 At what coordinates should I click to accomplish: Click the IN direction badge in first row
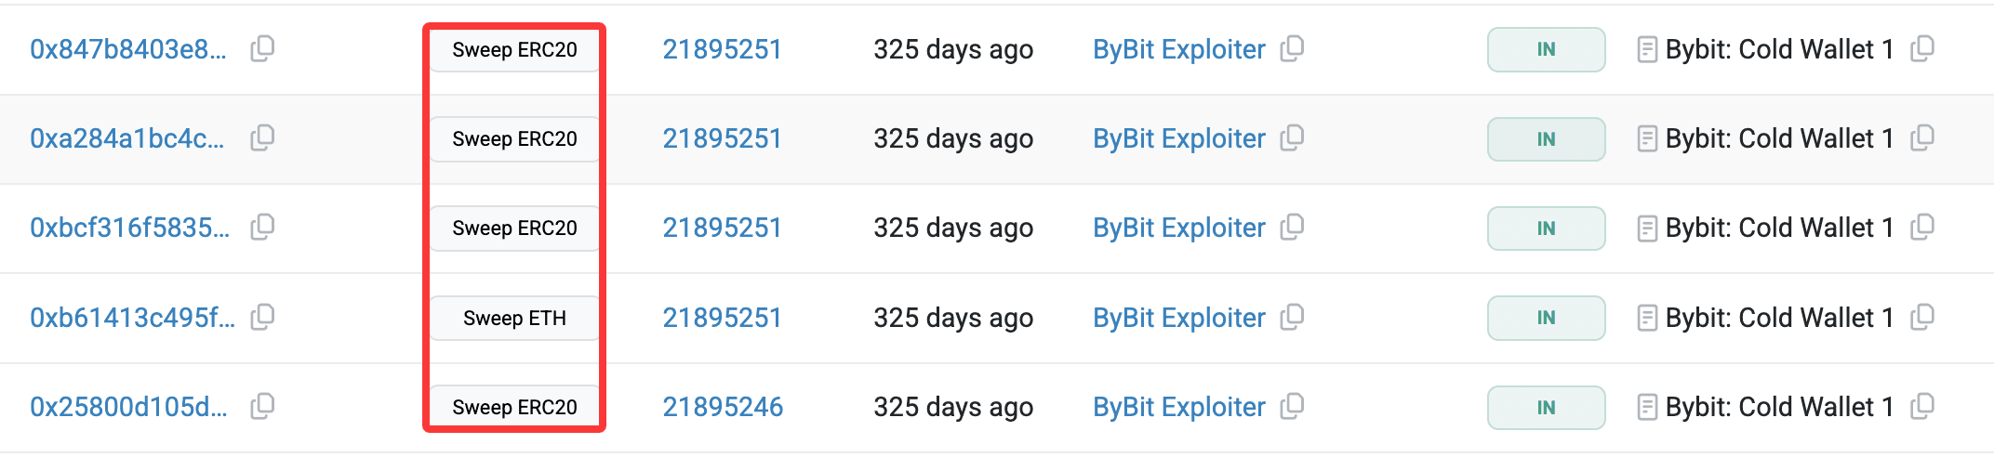pyautogui.click(x=1546, y=49)
